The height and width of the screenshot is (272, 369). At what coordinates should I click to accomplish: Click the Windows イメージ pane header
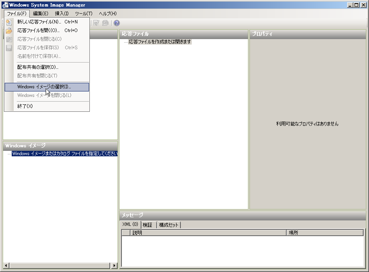(x=60, y=146)
